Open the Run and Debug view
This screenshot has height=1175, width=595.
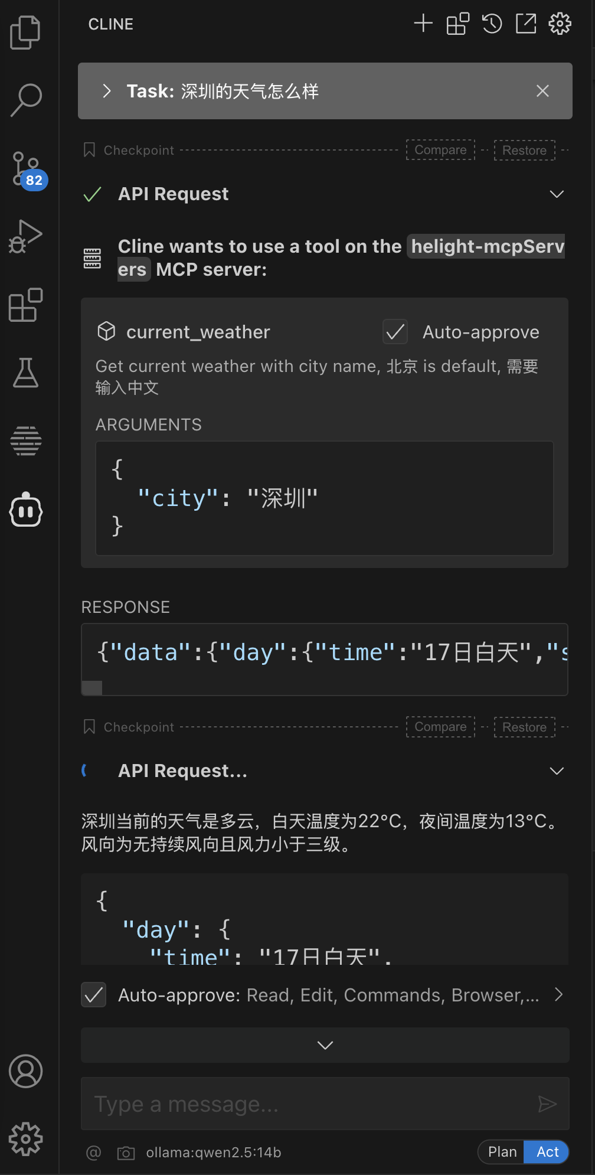(25, 237)
